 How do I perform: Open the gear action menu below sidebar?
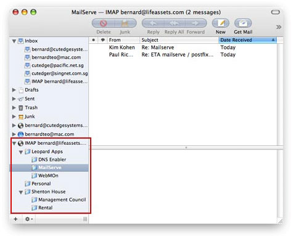(29, 219)
